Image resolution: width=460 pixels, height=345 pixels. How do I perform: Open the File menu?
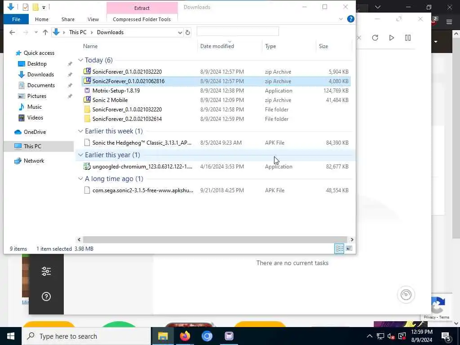point(16,19)
